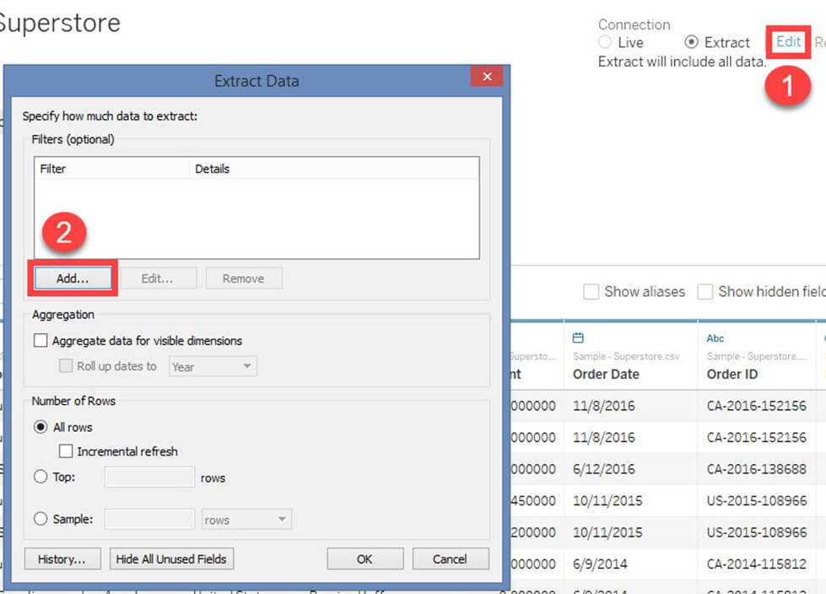Select the All rows radio button
The height and width of the screenshot is (594, 826).
click(40, 427)
